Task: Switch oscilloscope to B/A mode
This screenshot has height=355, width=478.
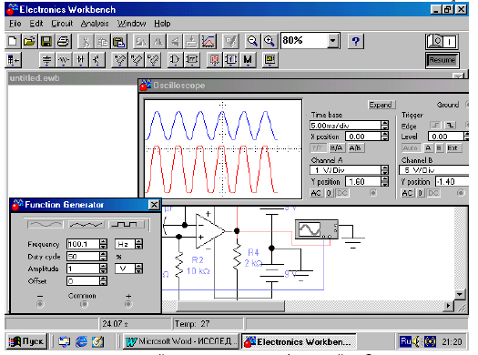Action: (x=336, y=148)
